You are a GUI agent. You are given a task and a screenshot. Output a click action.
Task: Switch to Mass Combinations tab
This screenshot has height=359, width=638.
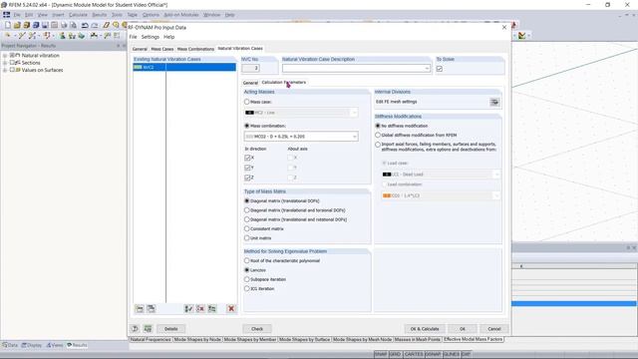(195, 49)
